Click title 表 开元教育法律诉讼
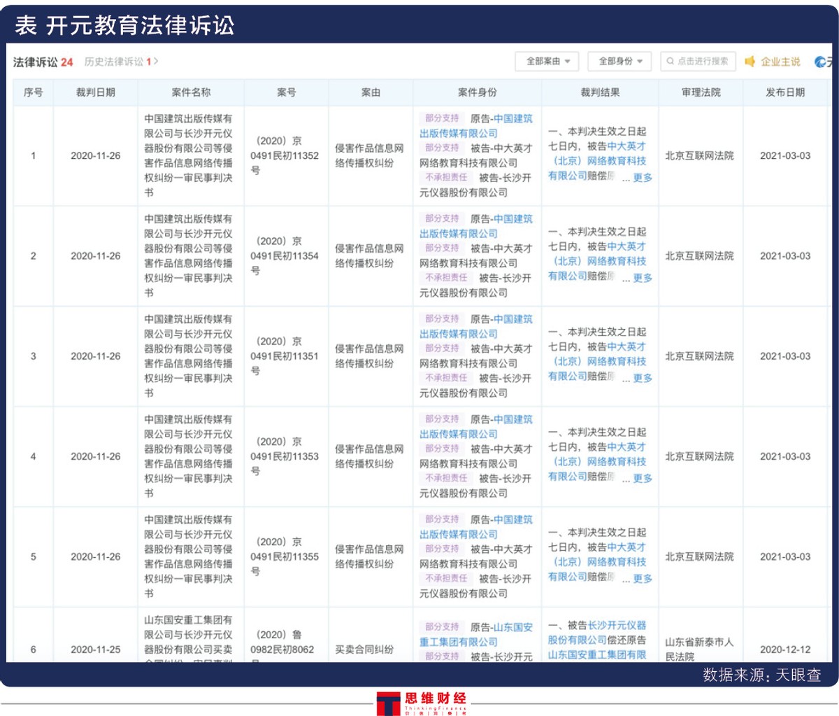 pyautogui.click(x=124, y=25)
